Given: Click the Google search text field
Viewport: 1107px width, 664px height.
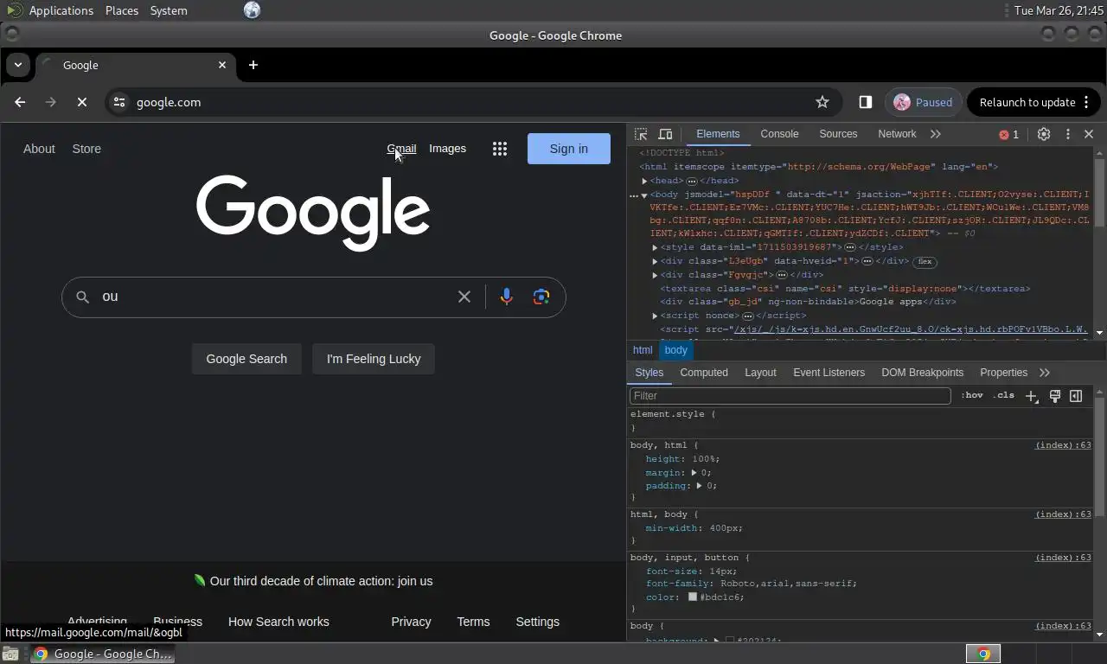Looking at the screenshot, I should pyautogui.click(x=275, y=297).
